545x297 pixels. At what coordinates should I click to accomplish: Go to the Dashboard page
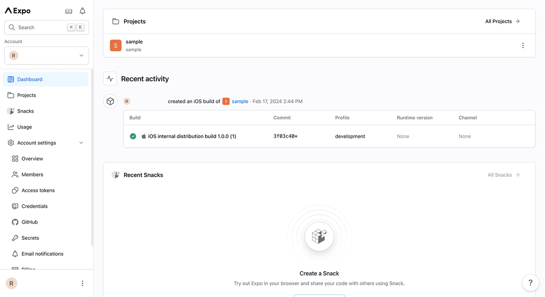click(30, 79)
